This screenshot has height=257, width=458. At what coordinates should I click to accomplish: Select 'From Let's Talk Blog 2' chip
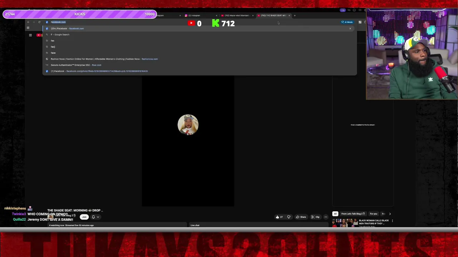353,214
